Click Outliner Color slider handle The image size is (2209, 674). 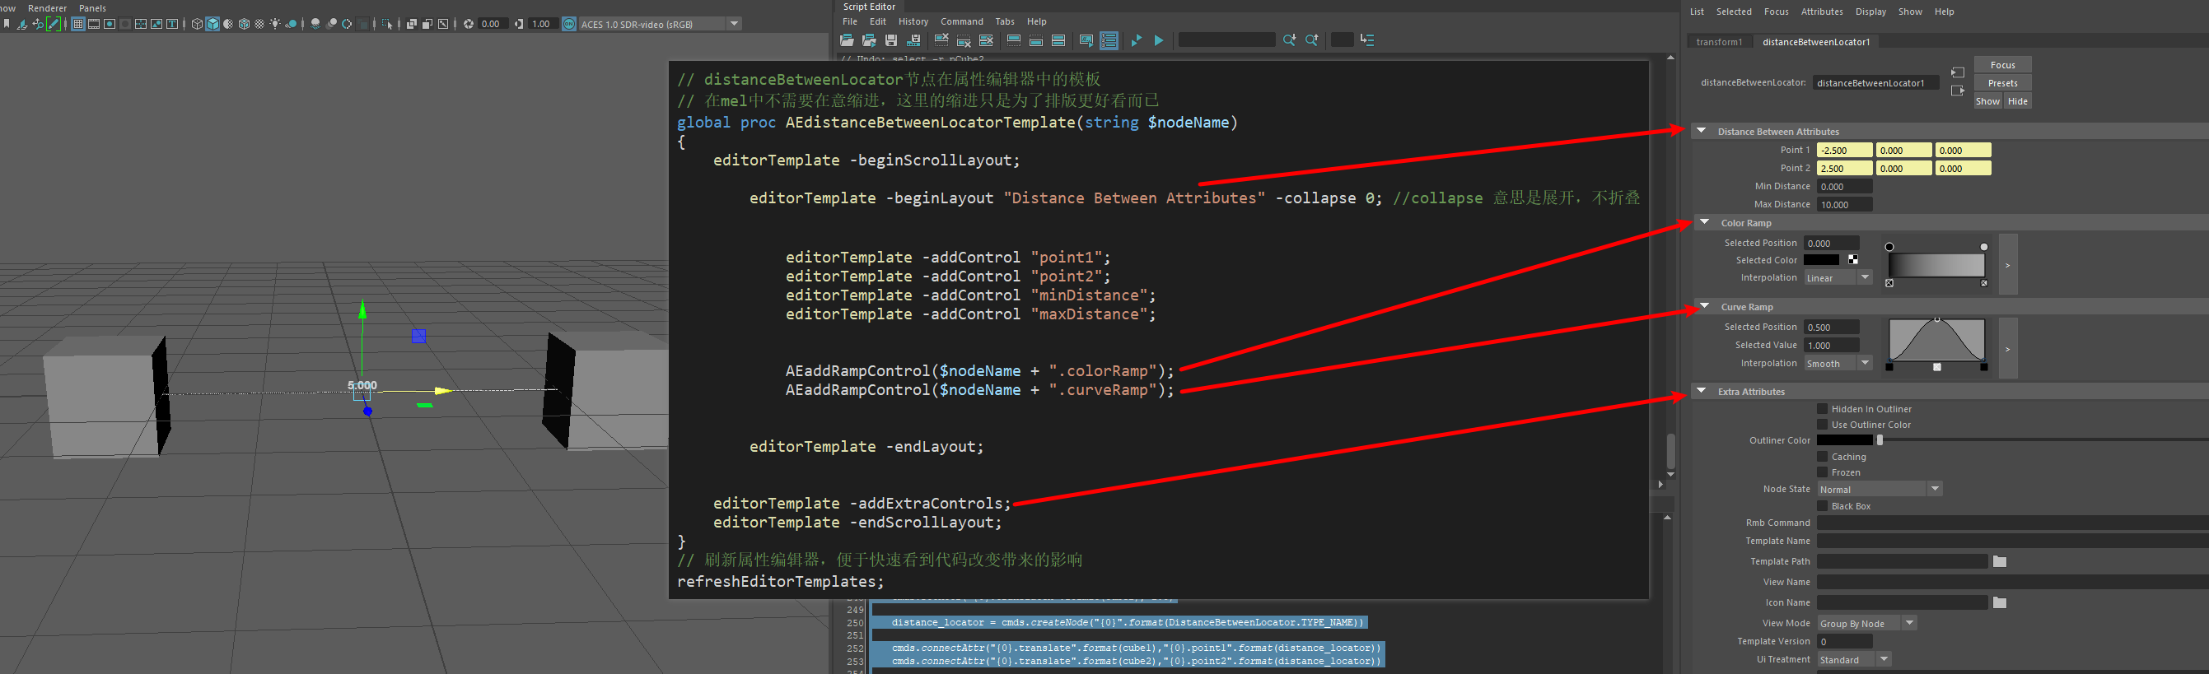coord(1880,440)
